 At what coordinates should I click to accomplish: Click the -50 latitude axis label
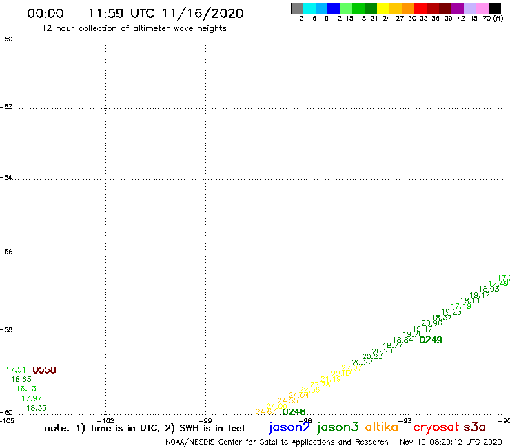6,39
